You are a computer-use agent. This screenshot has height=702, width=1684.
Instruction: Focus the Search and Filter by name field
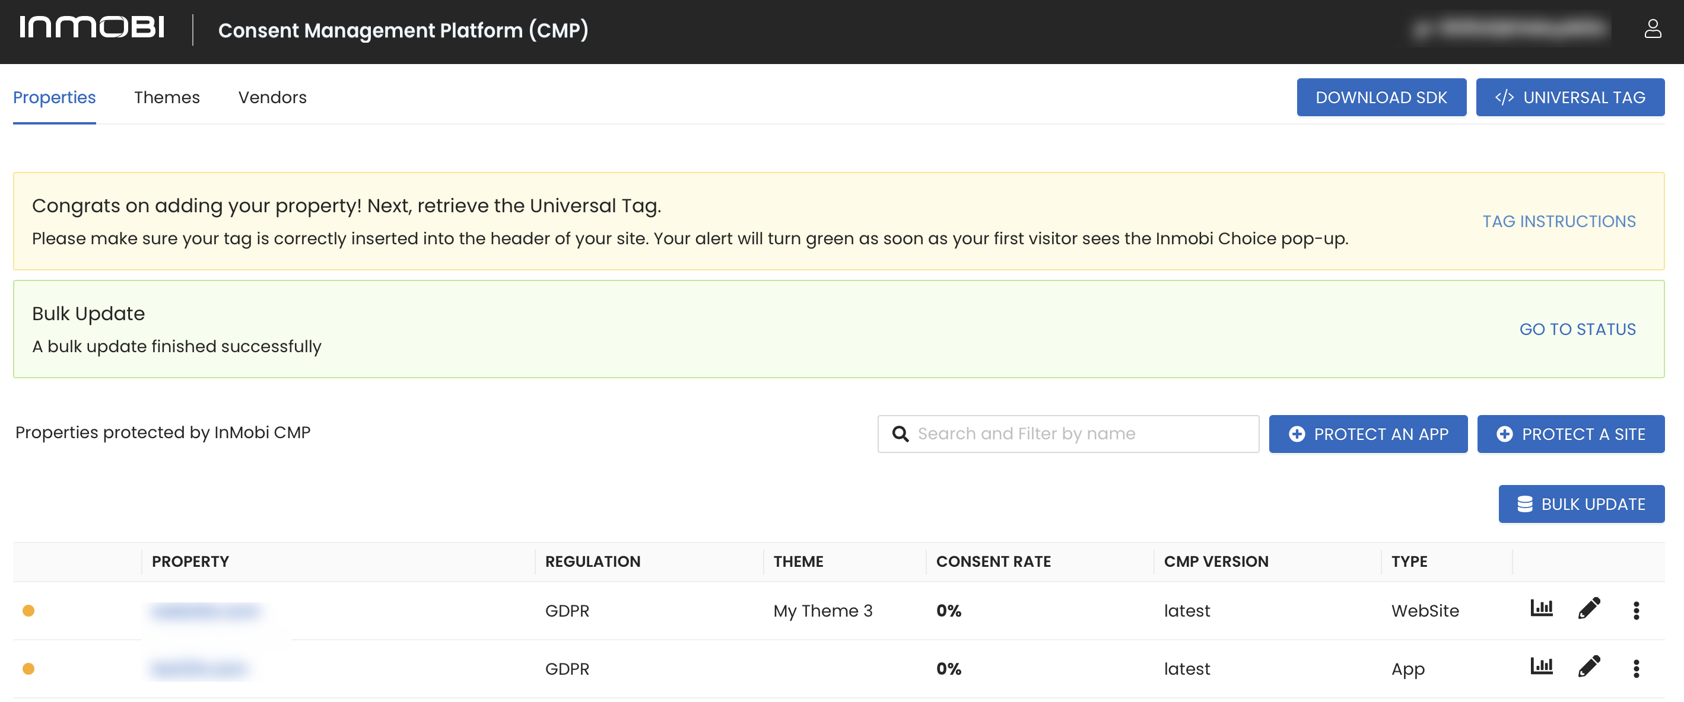pyautogui.click(x=1067, y=433)
